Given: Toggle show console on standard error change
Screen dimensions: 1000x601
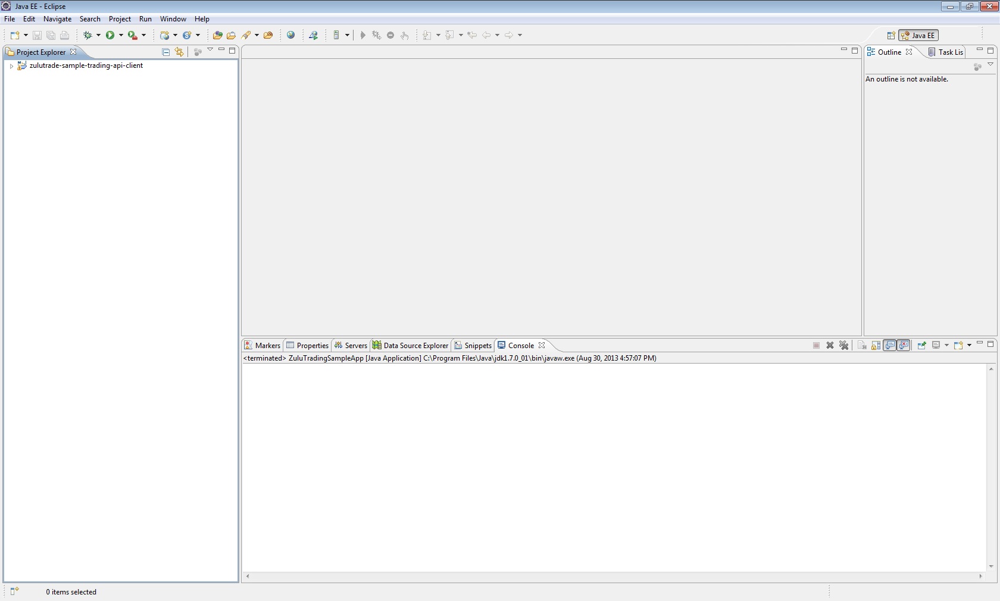Looking at the screenshot, I should (904, 345).
